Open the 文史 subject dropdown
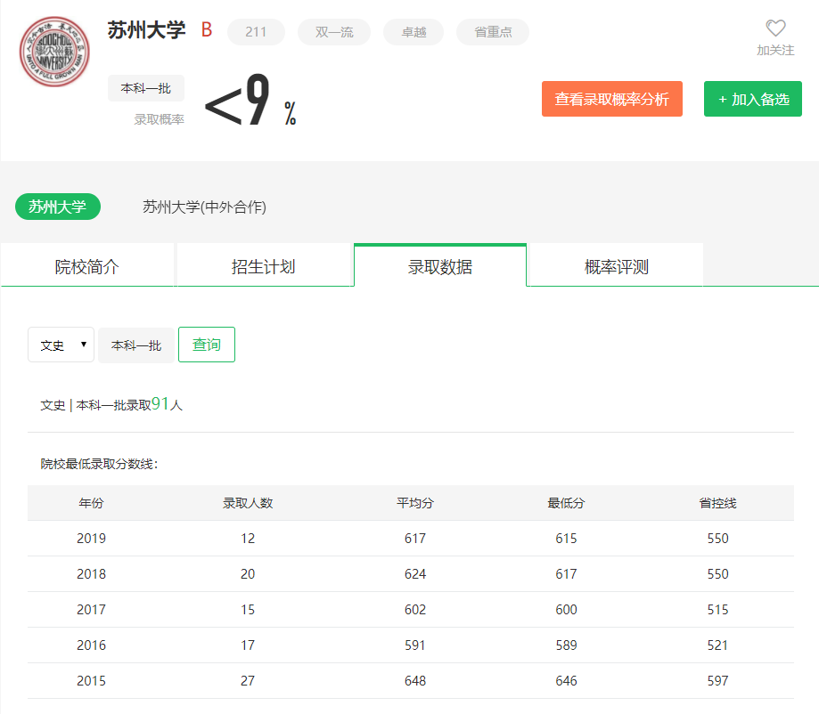 click(x=61, y=345)
